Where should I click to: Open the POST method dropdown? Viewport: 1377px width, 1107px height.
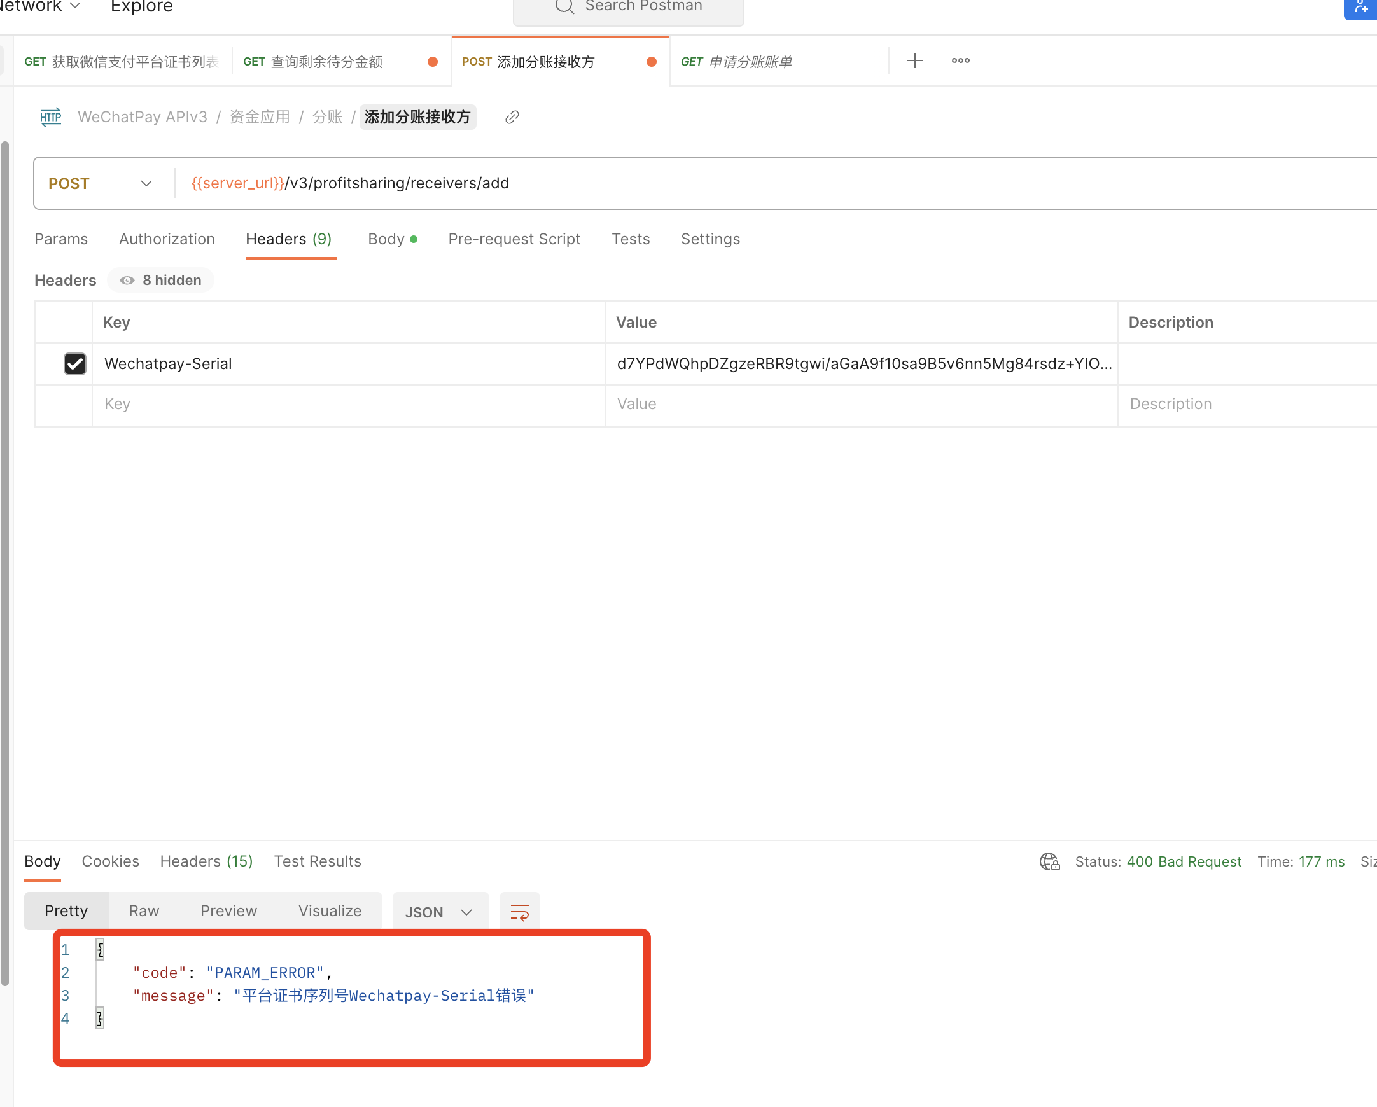tap(101, 183)
